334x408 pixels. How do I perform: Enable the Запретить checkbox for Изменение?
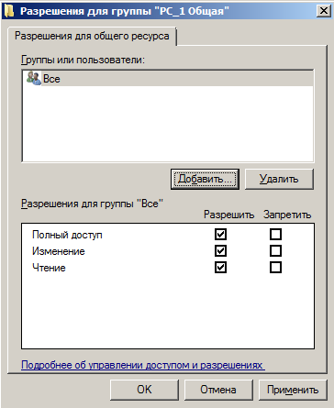pos(275,251)
